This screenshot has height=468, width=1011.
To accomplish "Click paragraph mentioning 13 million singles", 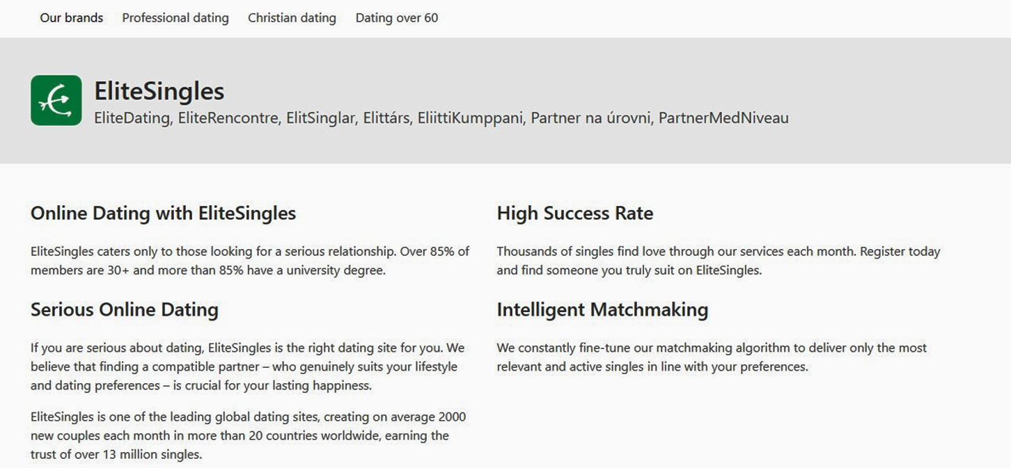I will pos(248,436).
